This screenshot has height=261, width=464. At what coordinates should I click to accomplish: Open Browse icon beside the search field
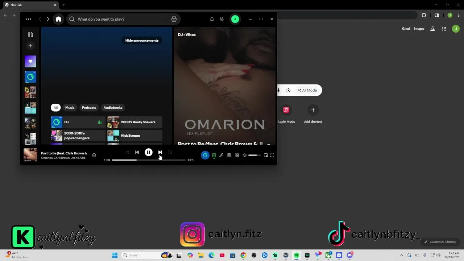click(174, 19)
